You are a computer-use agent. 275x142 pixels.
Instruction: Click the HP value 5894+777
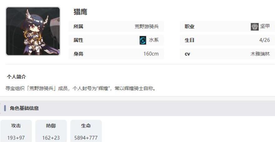86,138
